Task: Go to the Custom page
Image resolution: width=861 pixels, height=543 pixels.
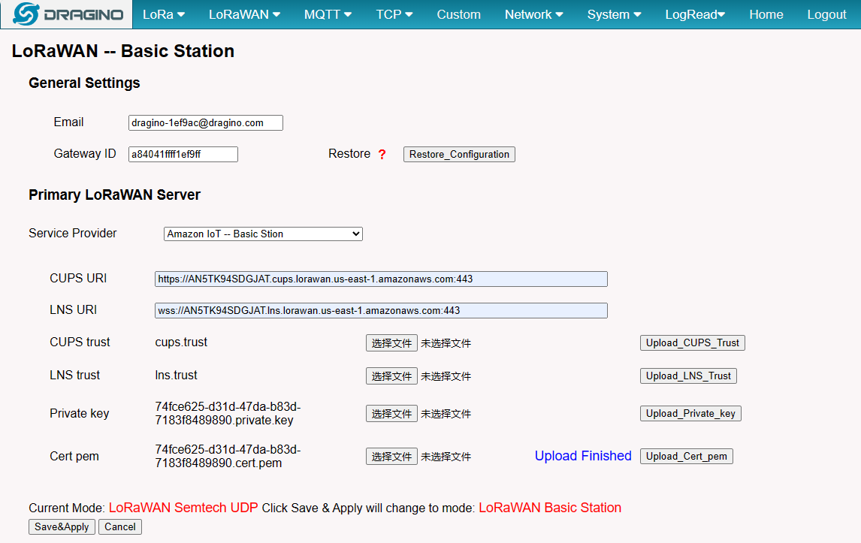Action: coord(458,14)
